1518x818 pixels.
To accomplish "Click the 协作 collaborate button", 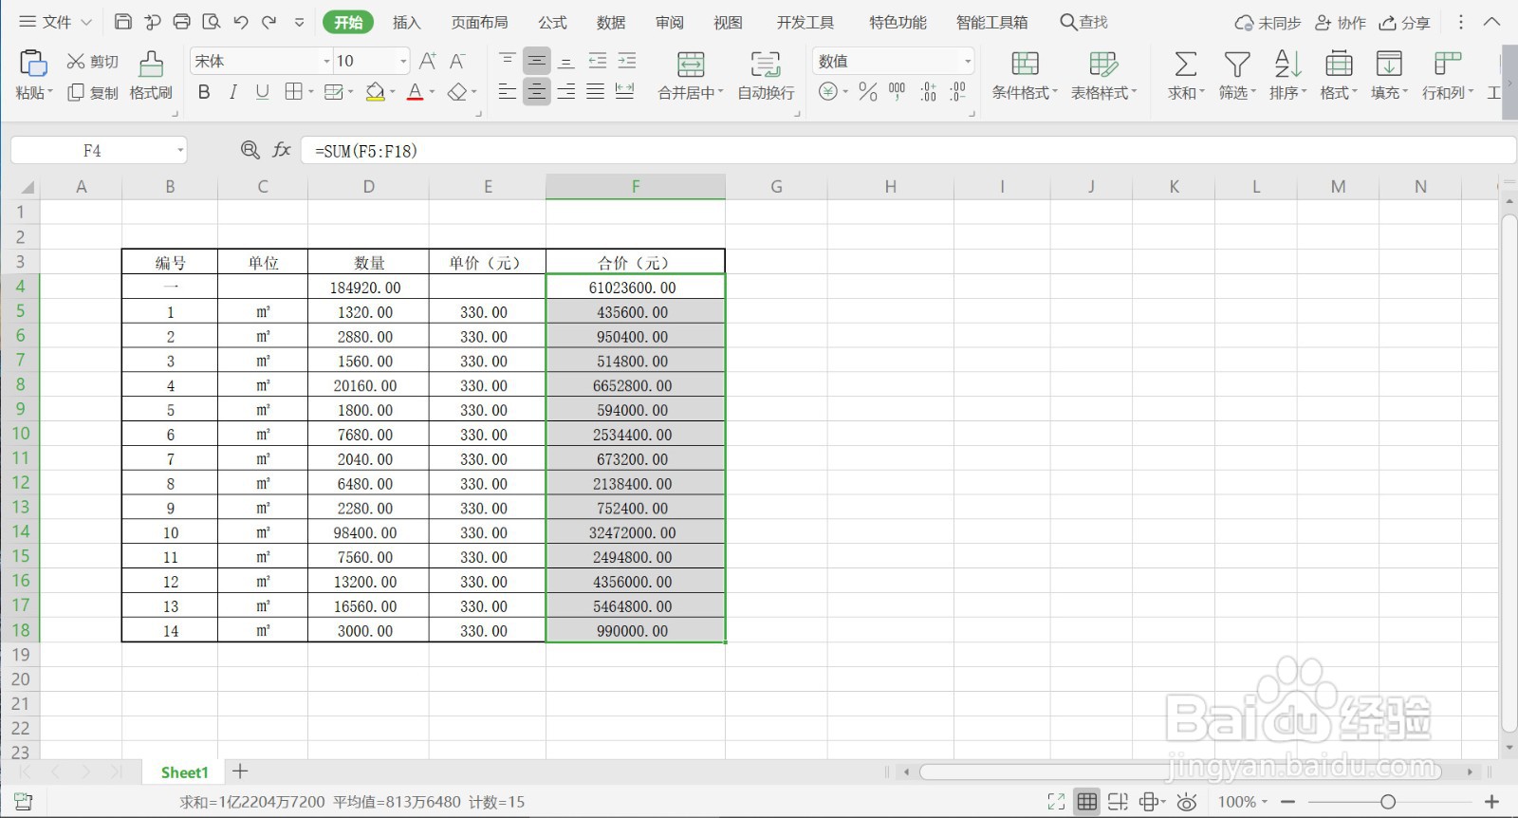I will click(x=1341, y=23).
